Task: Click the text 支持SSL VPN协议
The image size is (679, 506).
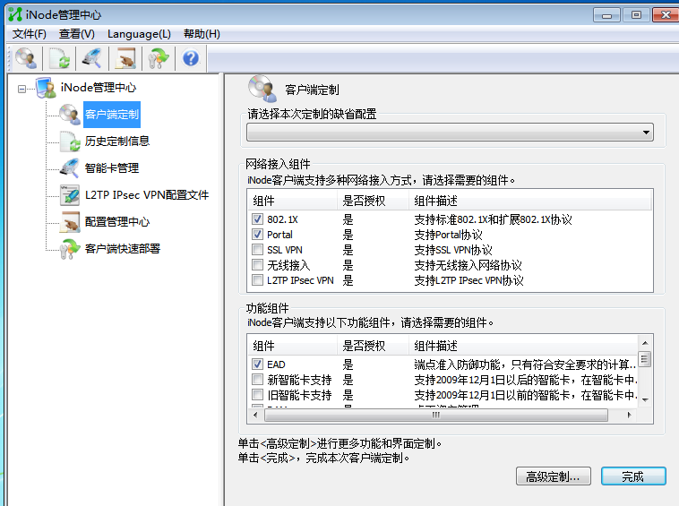Action: (x=453, y=250)
